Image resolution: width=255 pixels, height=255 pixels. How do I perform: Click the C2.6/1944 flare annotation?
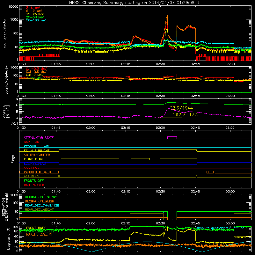tap(181, 108)
